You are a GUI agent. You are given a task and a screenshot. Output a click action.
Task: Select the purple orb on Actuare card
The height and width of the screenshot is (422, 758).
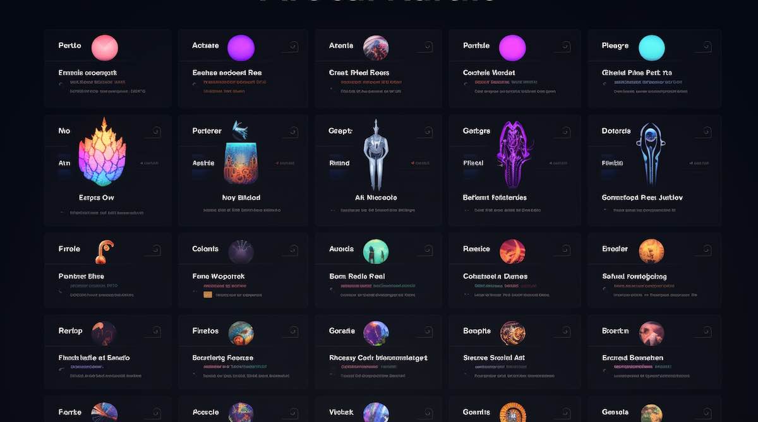tap(241, 47)
